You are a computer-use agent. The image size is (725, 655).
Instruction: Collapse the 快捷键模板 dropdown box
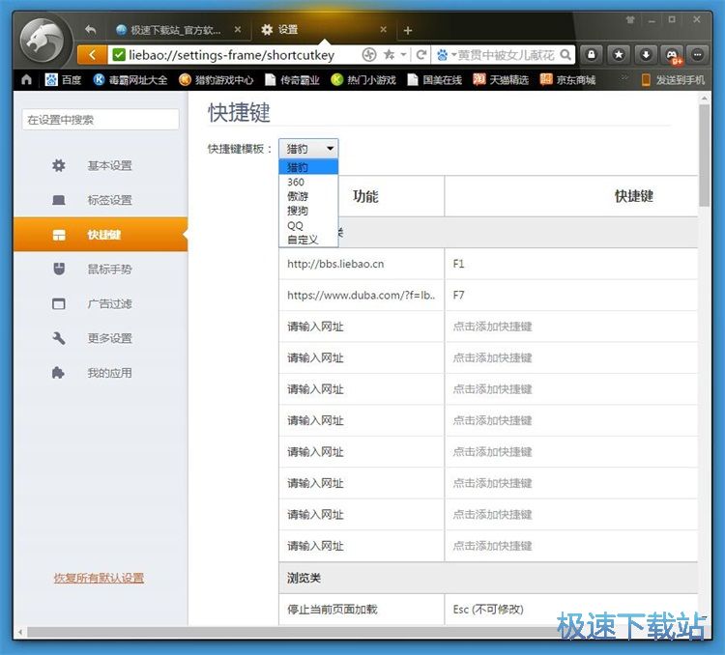[308, 149]
